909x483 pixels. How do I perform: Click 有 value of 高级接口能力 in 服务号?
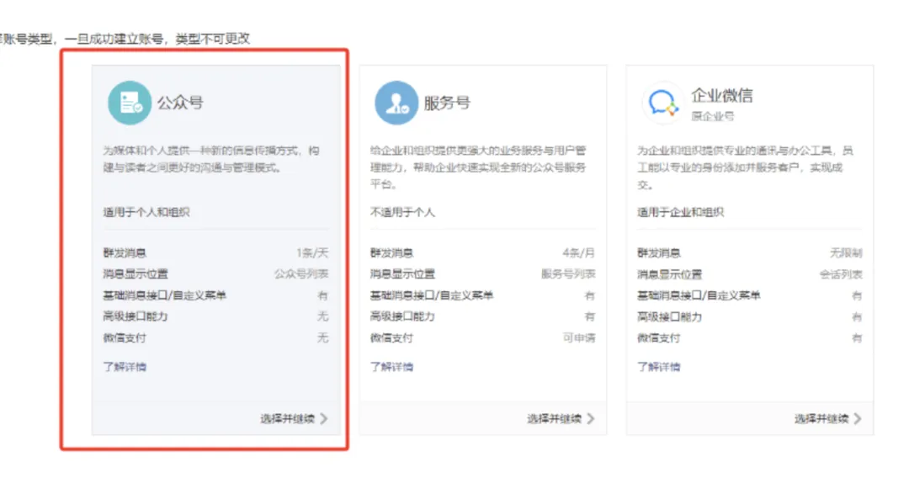589,316
